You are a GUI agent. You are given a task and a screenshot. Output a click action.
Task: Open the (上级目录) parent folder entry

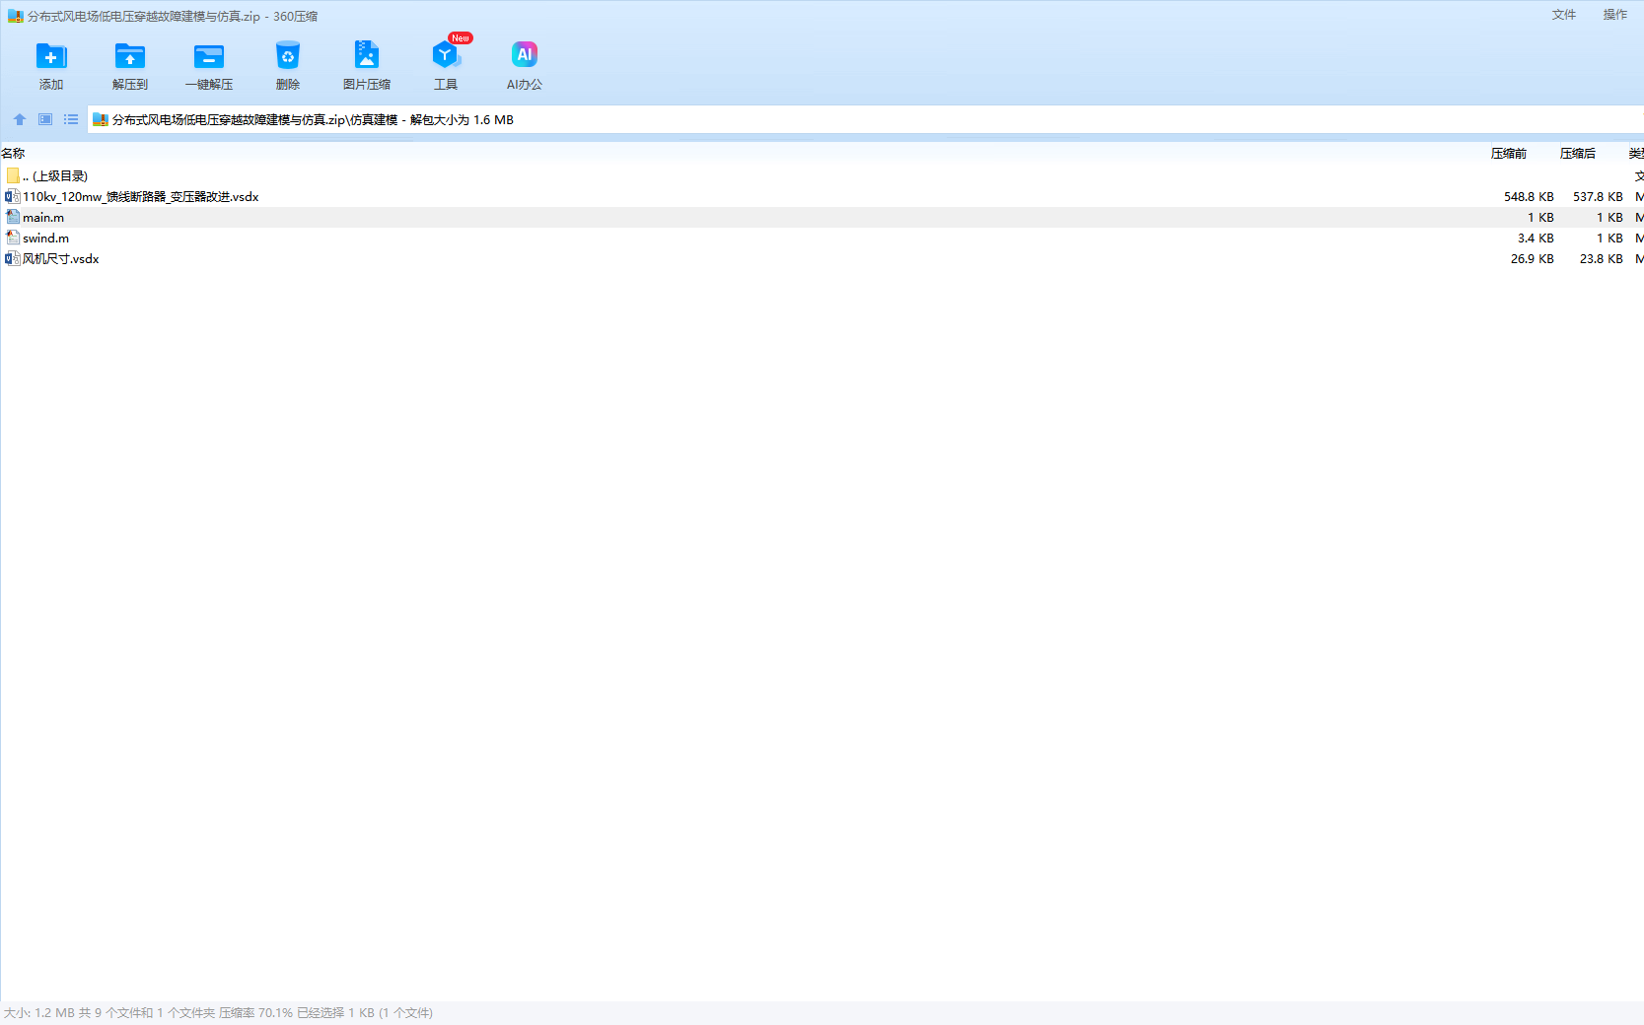pyautogui.click(x=59, y=176)
